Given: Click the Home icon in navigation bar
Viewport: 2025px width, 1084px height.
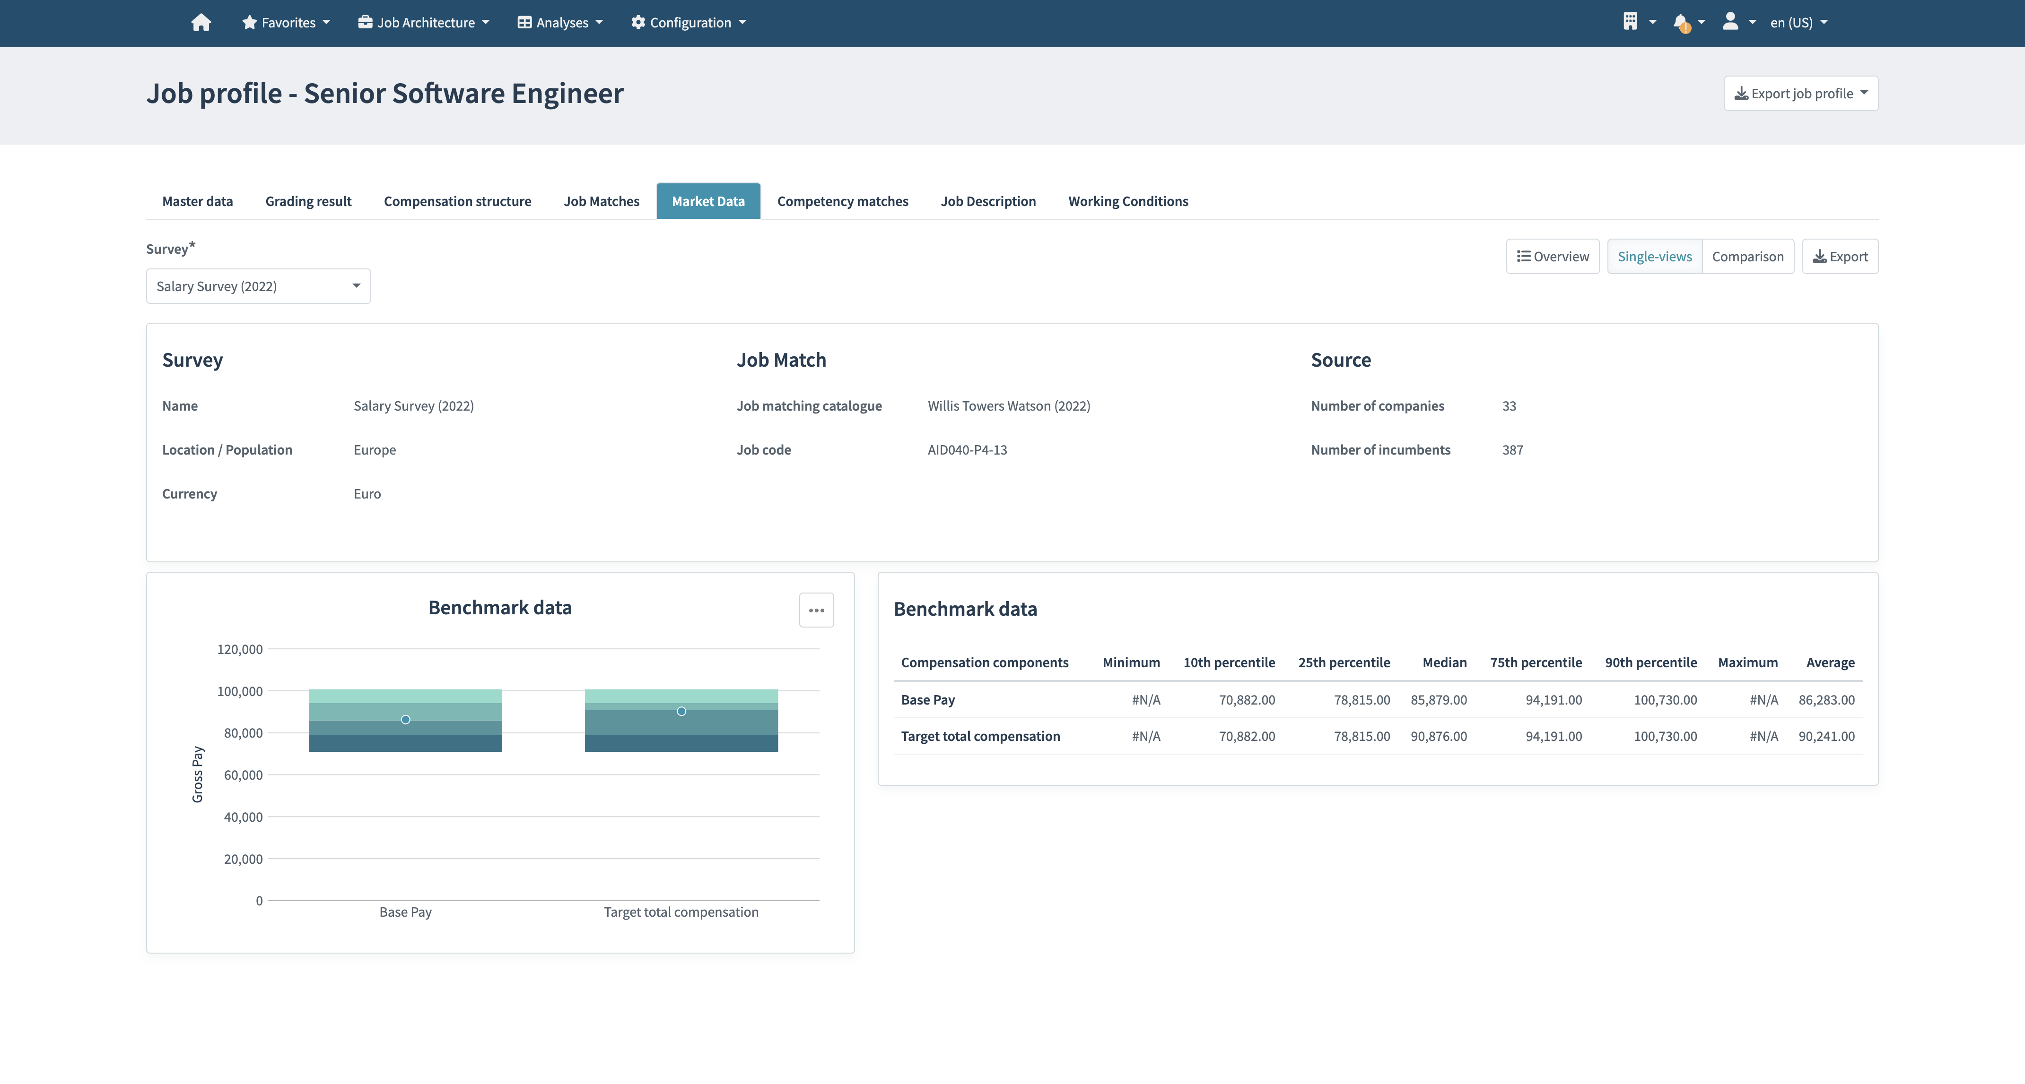Looking at the screenshot, I should click(201, 22).
